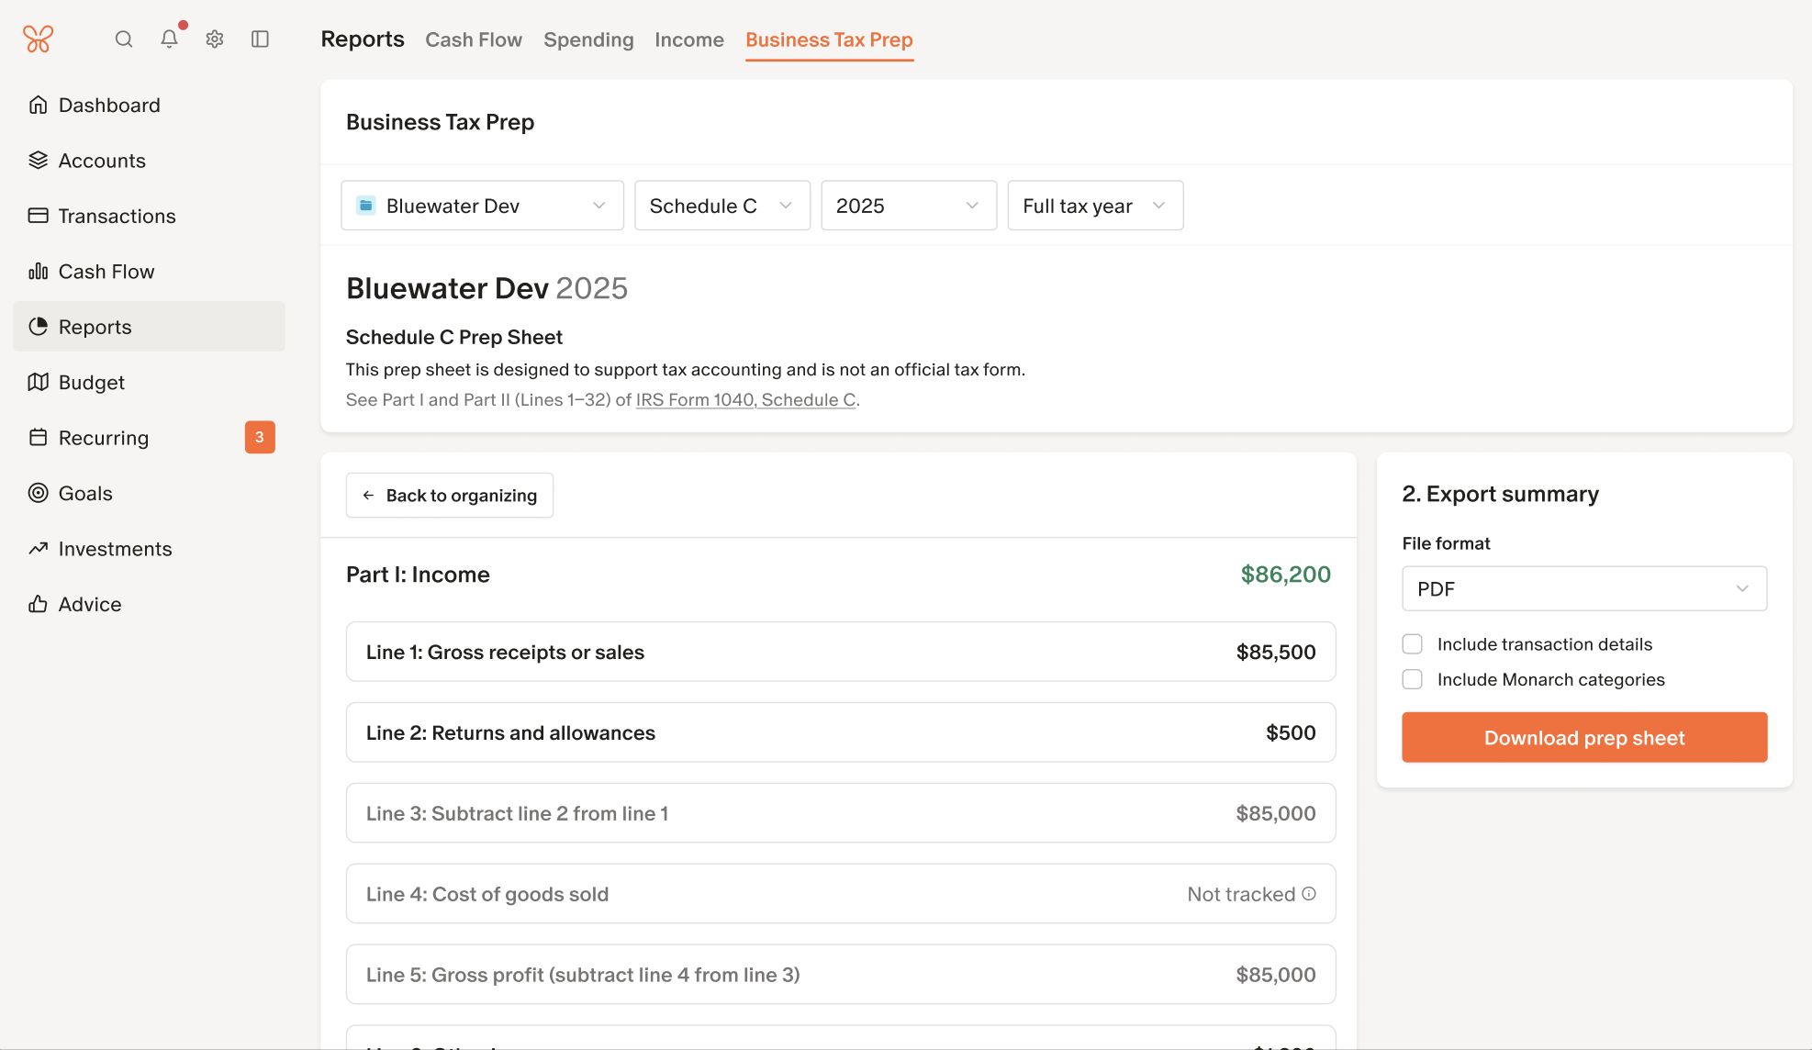Viewport: 1812px width, 1050px height.
Task: Enable Include transaction details checkbox
Action: [1412, 644]
